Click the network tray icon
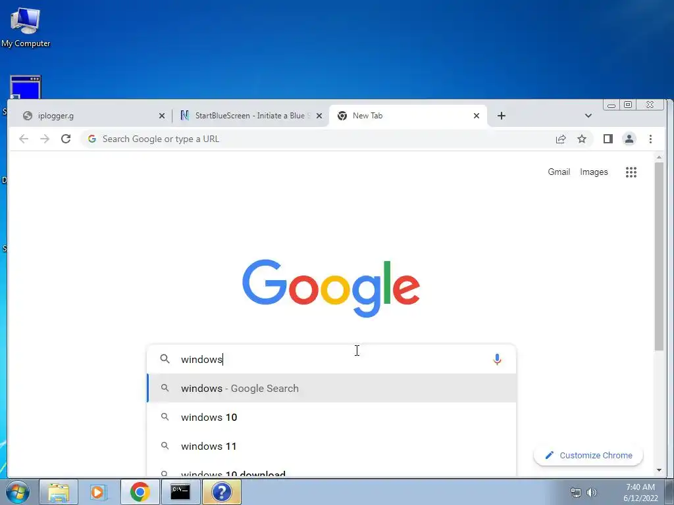674x505 pixels. pos(575,492)
